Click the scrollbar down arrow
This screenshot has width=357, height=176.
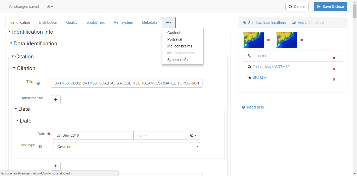point(355,174)
